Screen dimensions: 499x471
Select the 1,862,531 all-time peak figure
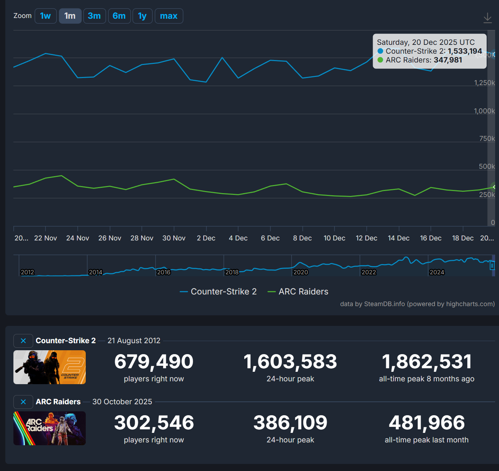[427, 362]
